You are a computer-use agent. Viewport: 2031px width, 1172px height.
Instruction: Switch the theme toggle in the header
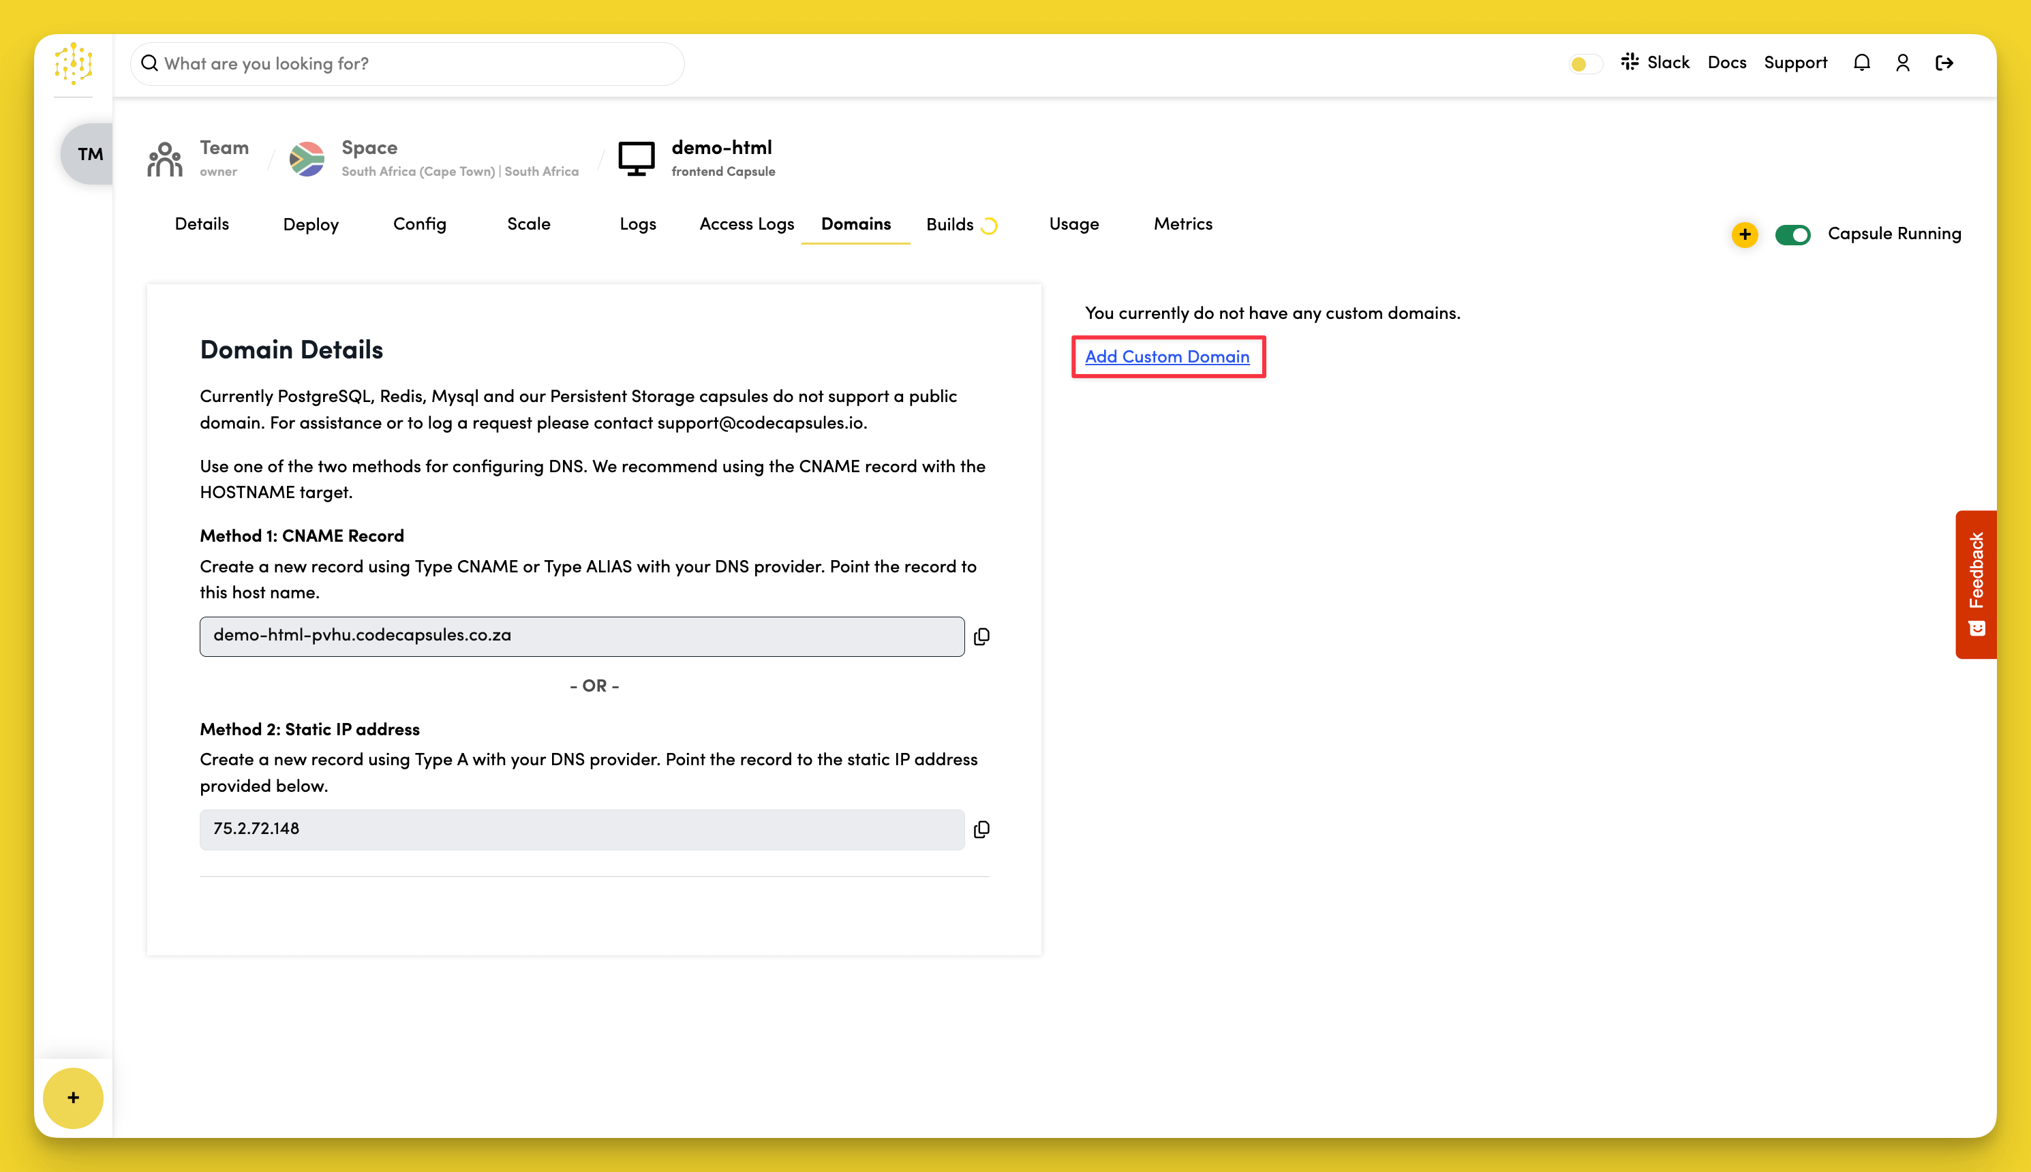point(1584,62)
